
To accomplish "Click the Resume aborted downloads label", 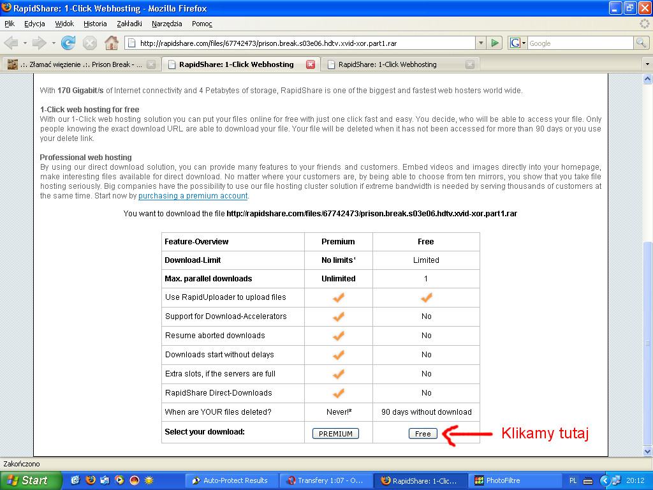I will click(x=215, y=336).
